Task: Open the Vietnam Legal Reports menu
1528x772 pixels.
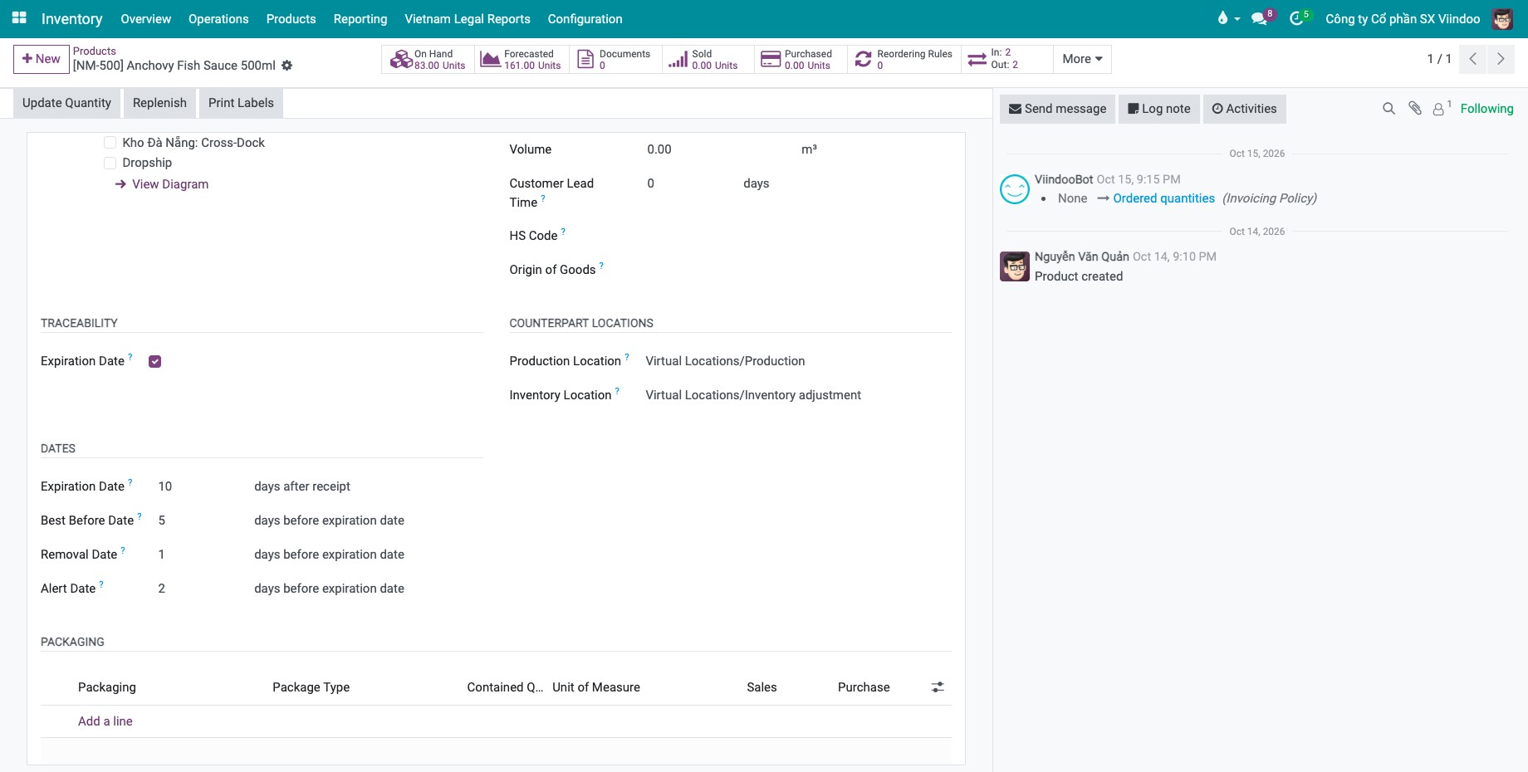Action: [x=468, y=19]
